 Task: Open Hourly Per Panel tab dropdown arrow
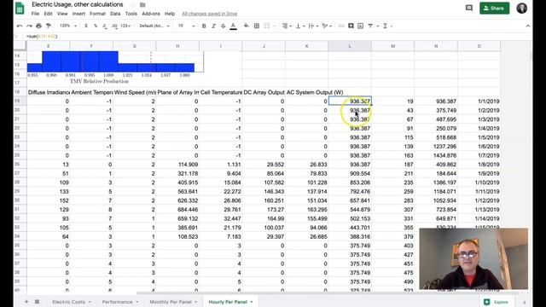[252, 302]
